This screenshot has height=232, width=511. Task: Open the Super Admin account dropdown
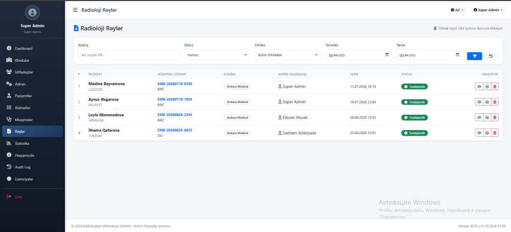click(488, 10)
